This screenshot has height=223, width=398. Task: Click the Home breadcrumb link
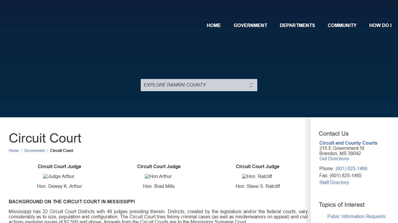coord(14,150)
